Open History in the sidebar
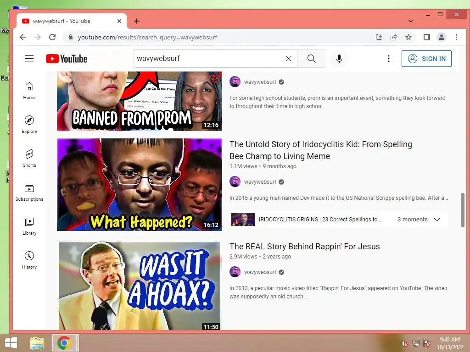This screenshot has height=352, width=470. tap(29, 260)
